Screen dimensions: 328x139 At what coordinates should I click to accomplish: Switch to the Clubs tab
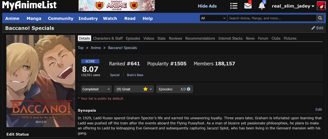click(x=276, y=38)
